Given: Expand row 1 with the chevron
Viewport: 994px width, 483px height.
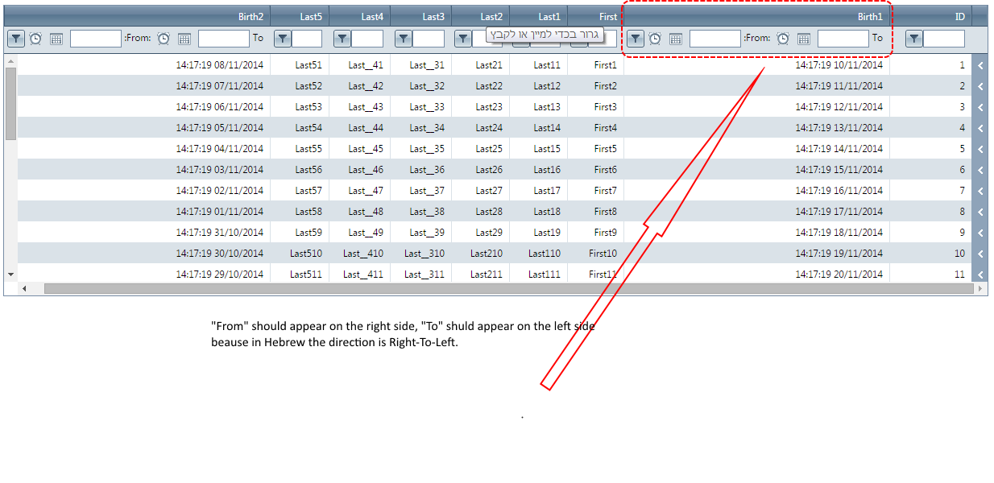Looking at the screenshot, I should coord(980,65).
